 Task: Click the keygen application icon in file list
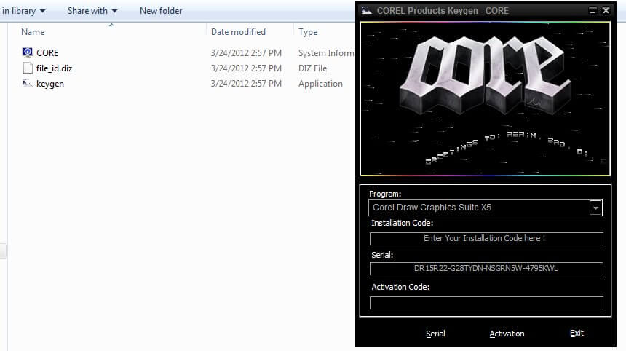(28, 84)
